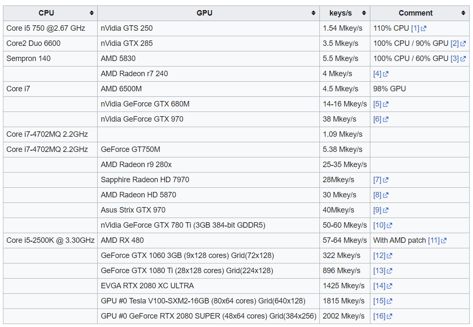Select the "nVidia GeForce GTX 680M" cell
Screen dimensions: 473x327
click(208, 104)
